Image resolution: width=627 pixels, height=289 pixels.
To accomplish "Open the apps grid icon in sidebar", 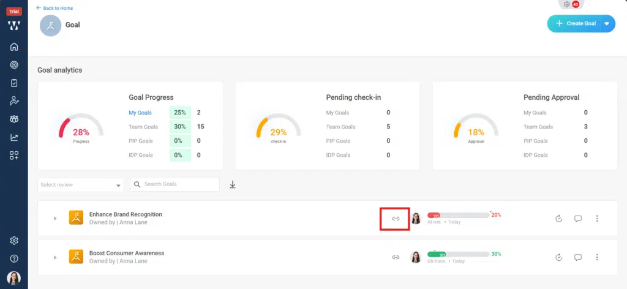I will pyautogui.click(x=13, y=156).
